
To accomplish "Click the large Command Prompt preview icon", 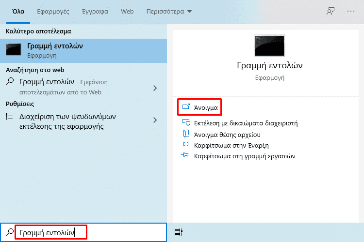I will (269, 45).
